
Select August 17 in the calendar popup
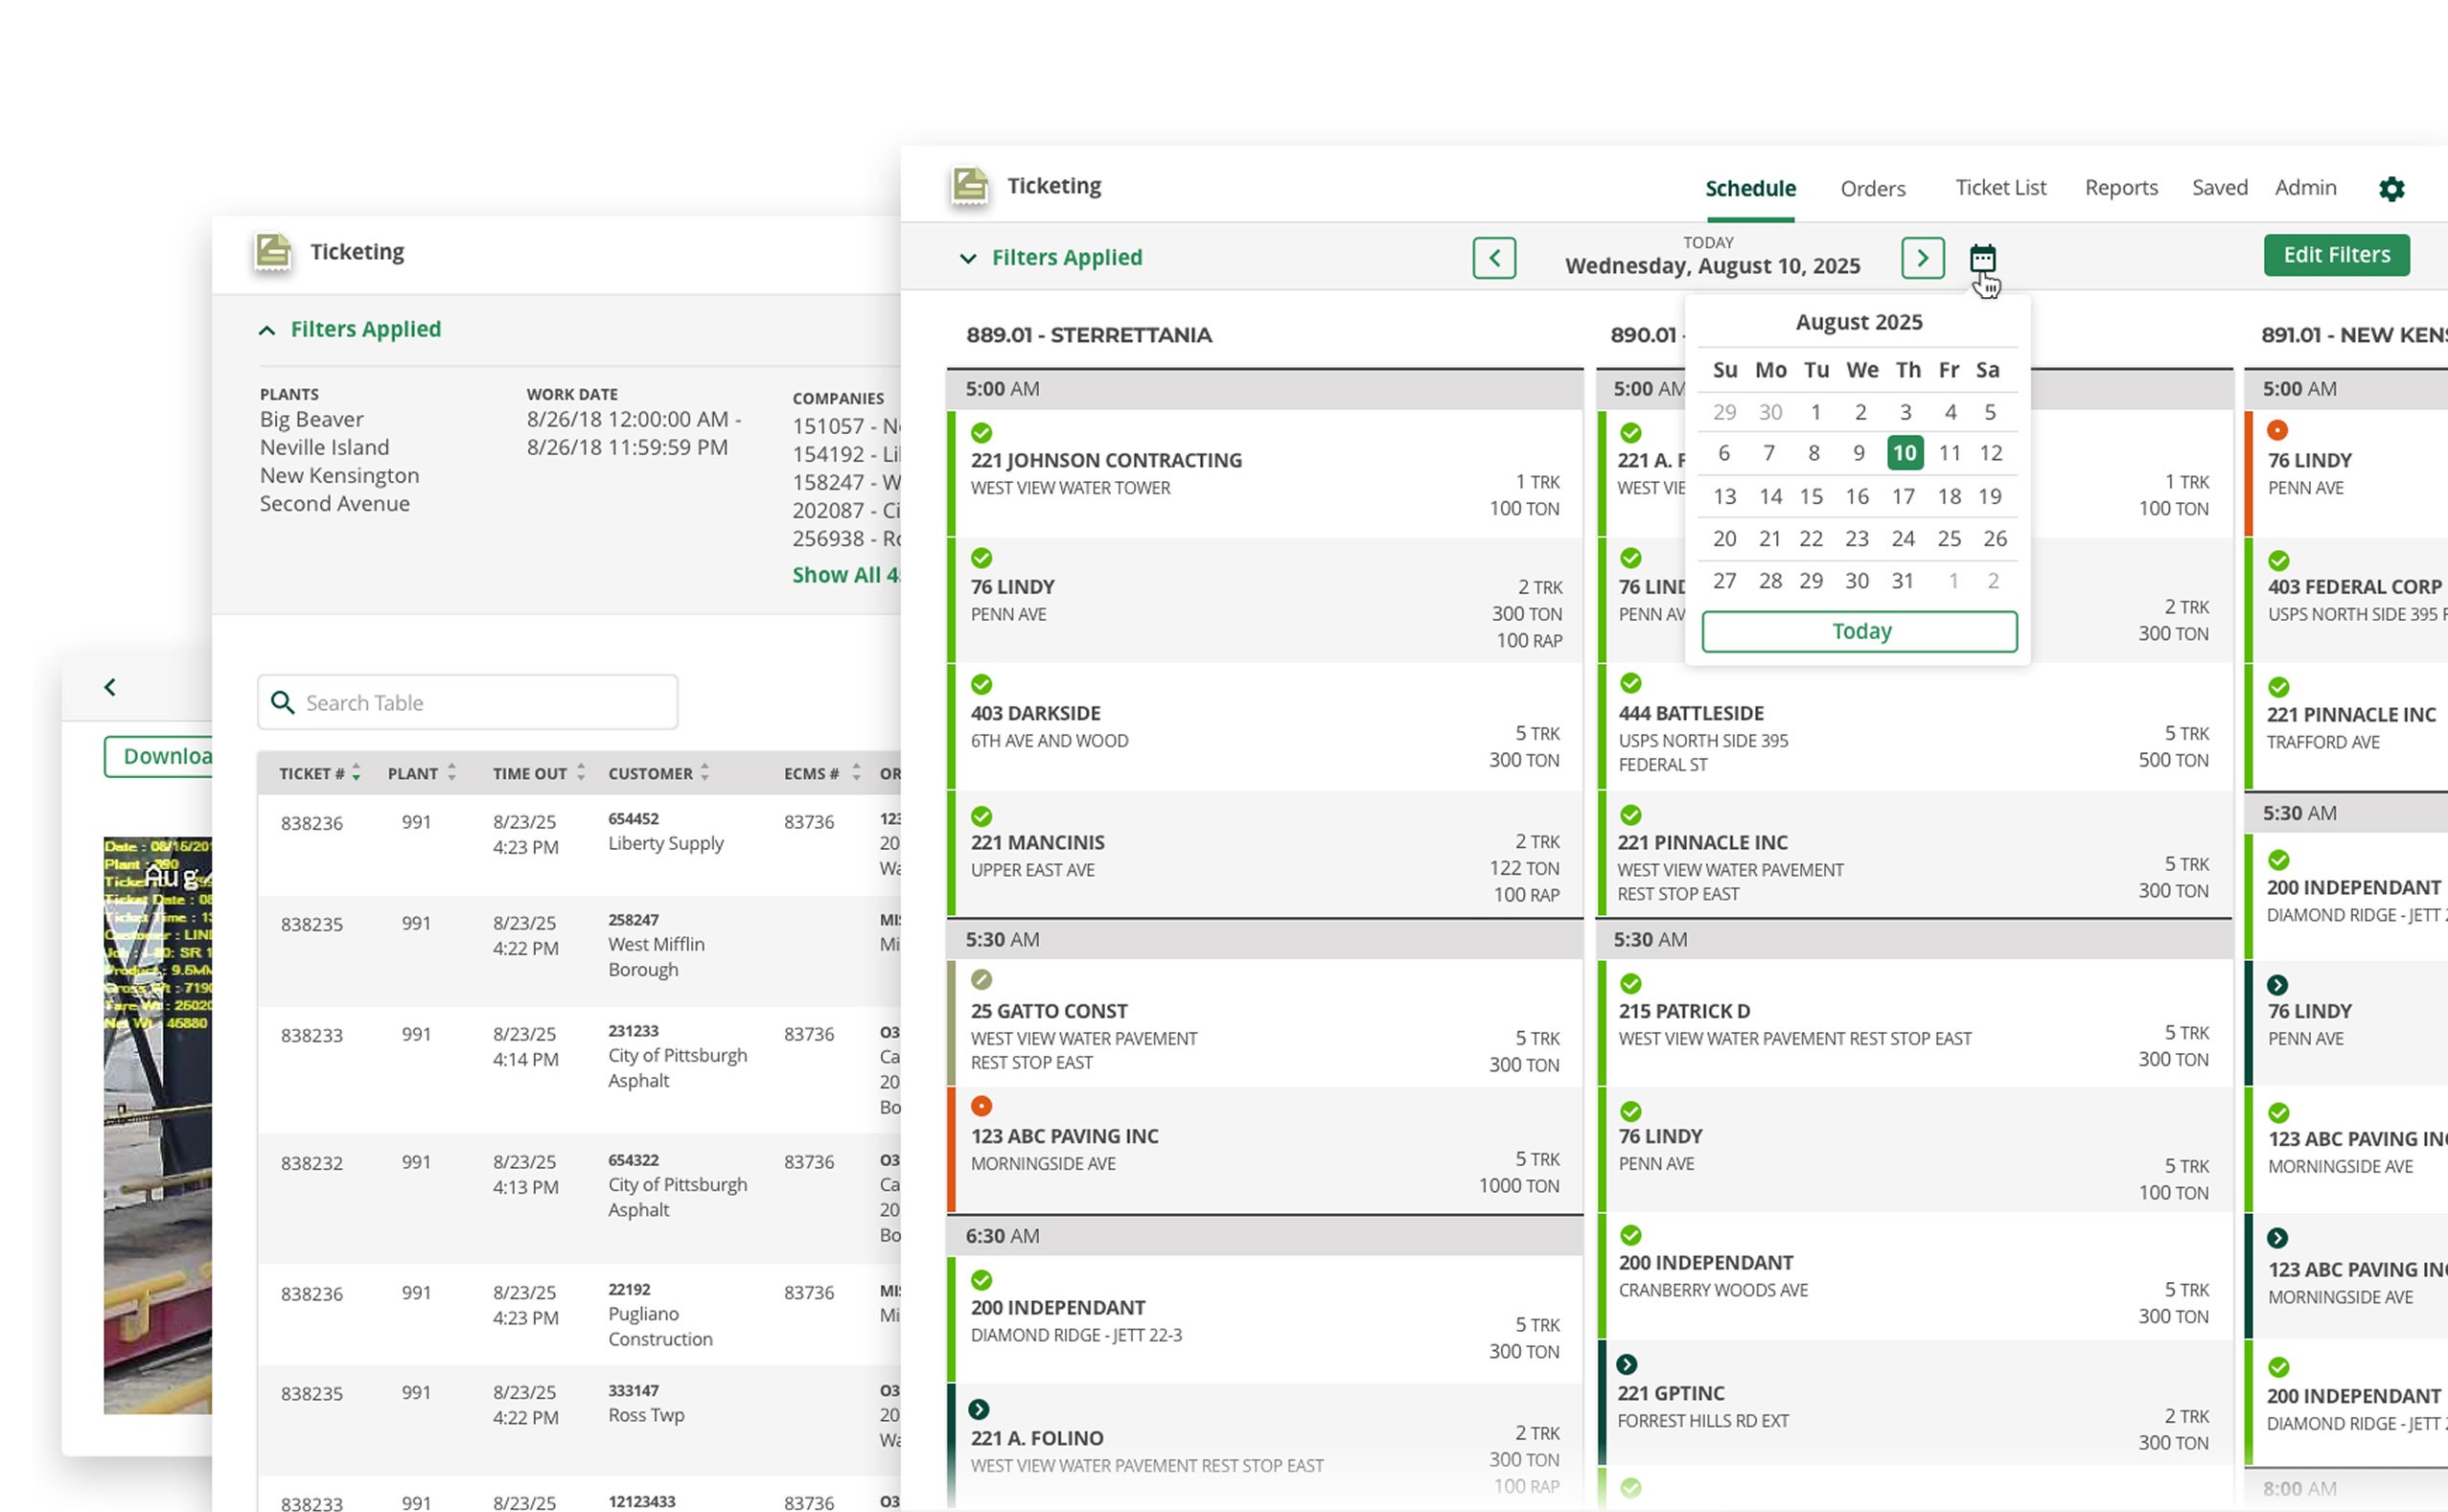click(x=1904, y=496)
